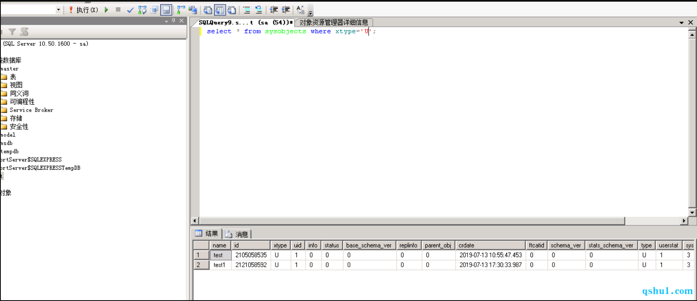Image resolution: width=697 pixels, height=301 pixels.
Task: Open the 结果 results tab
Action: (207, 234)
